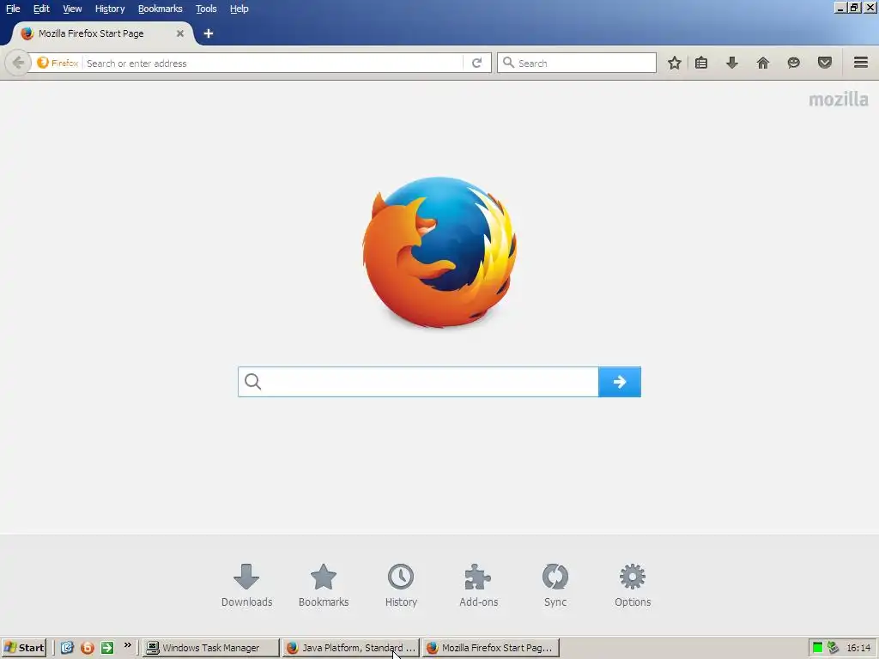Open the hamburger menu
Viewport: 879px width, 659px height.
tap(861, 62)
